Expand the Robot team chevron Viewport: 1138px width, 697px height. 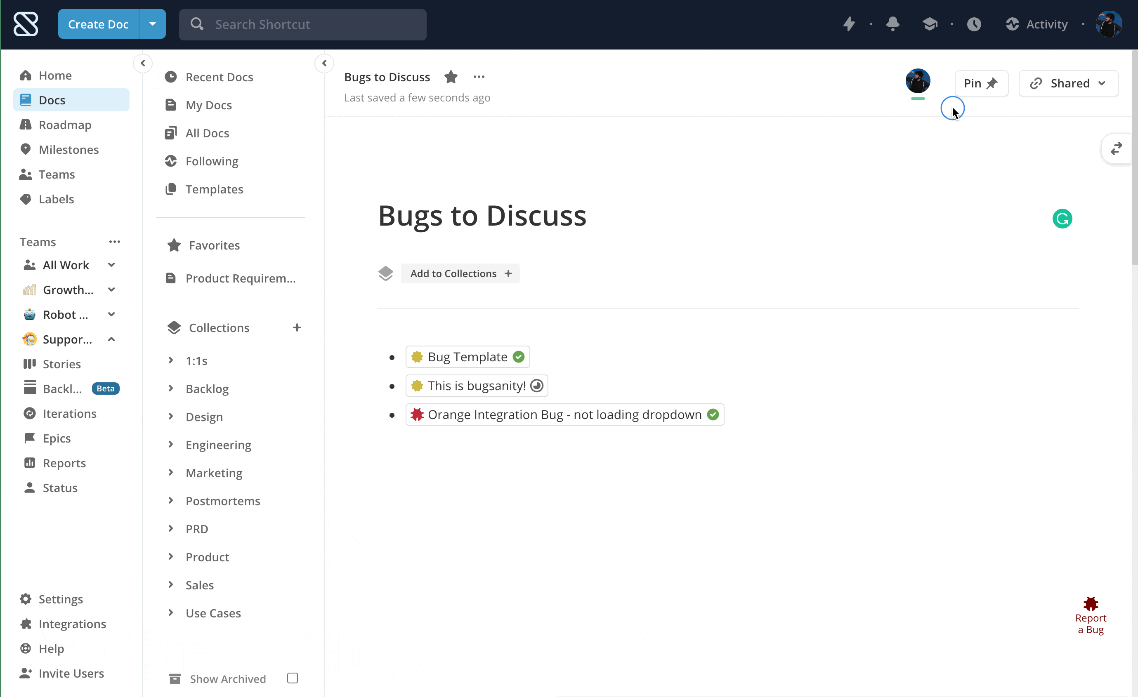point(111,315)
